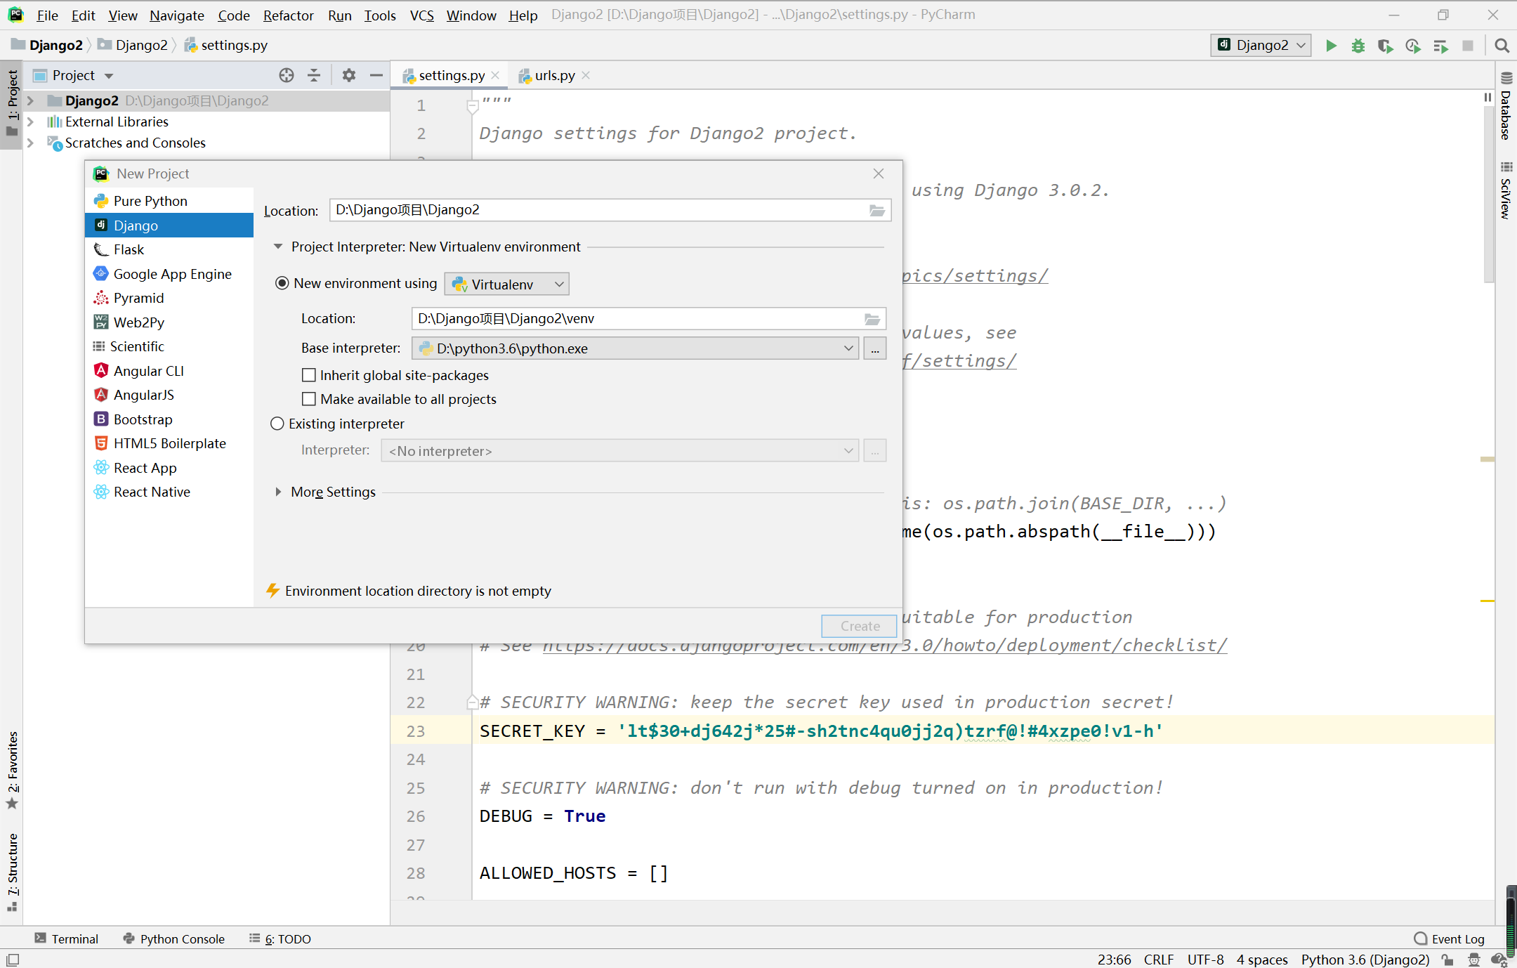Collapse all in Project panel
The image size is (1517, 968).
(314, 75)
